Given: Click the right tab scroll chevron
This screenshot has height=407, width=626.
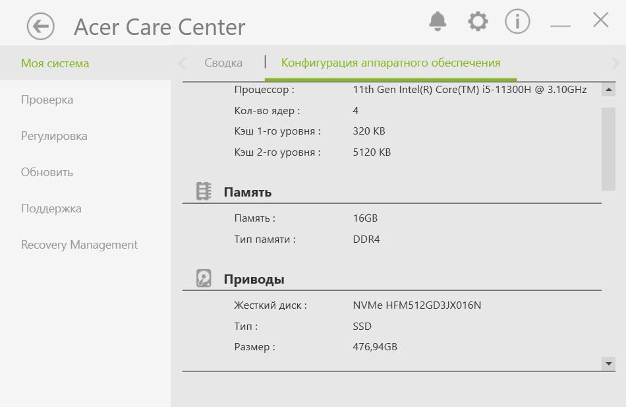Looking at the screenshot, I should coord(615,63).
